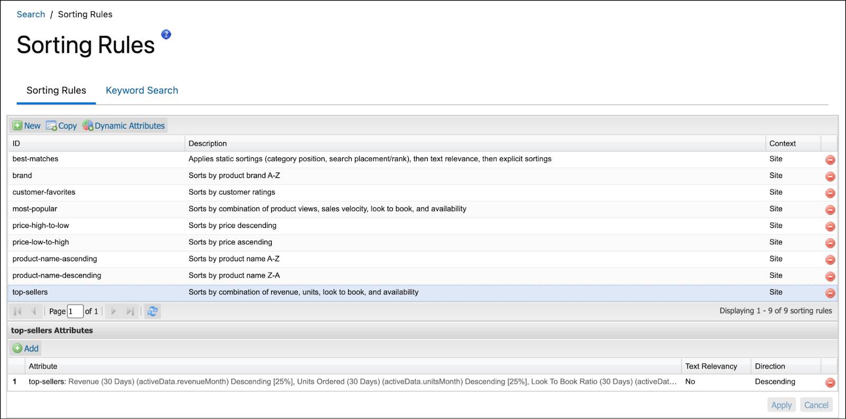Apply the sorting rule changes
846x419 pixels.
tap(781, 405)
